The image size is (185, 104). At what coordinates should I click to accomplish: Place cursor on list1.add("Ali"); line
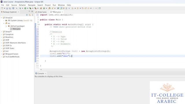(x=60, y=54)
